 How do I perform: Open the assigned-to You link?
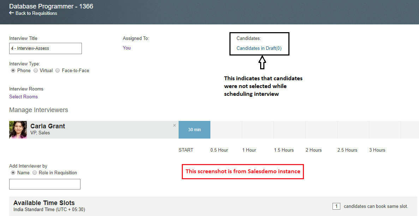click(127, 48)
